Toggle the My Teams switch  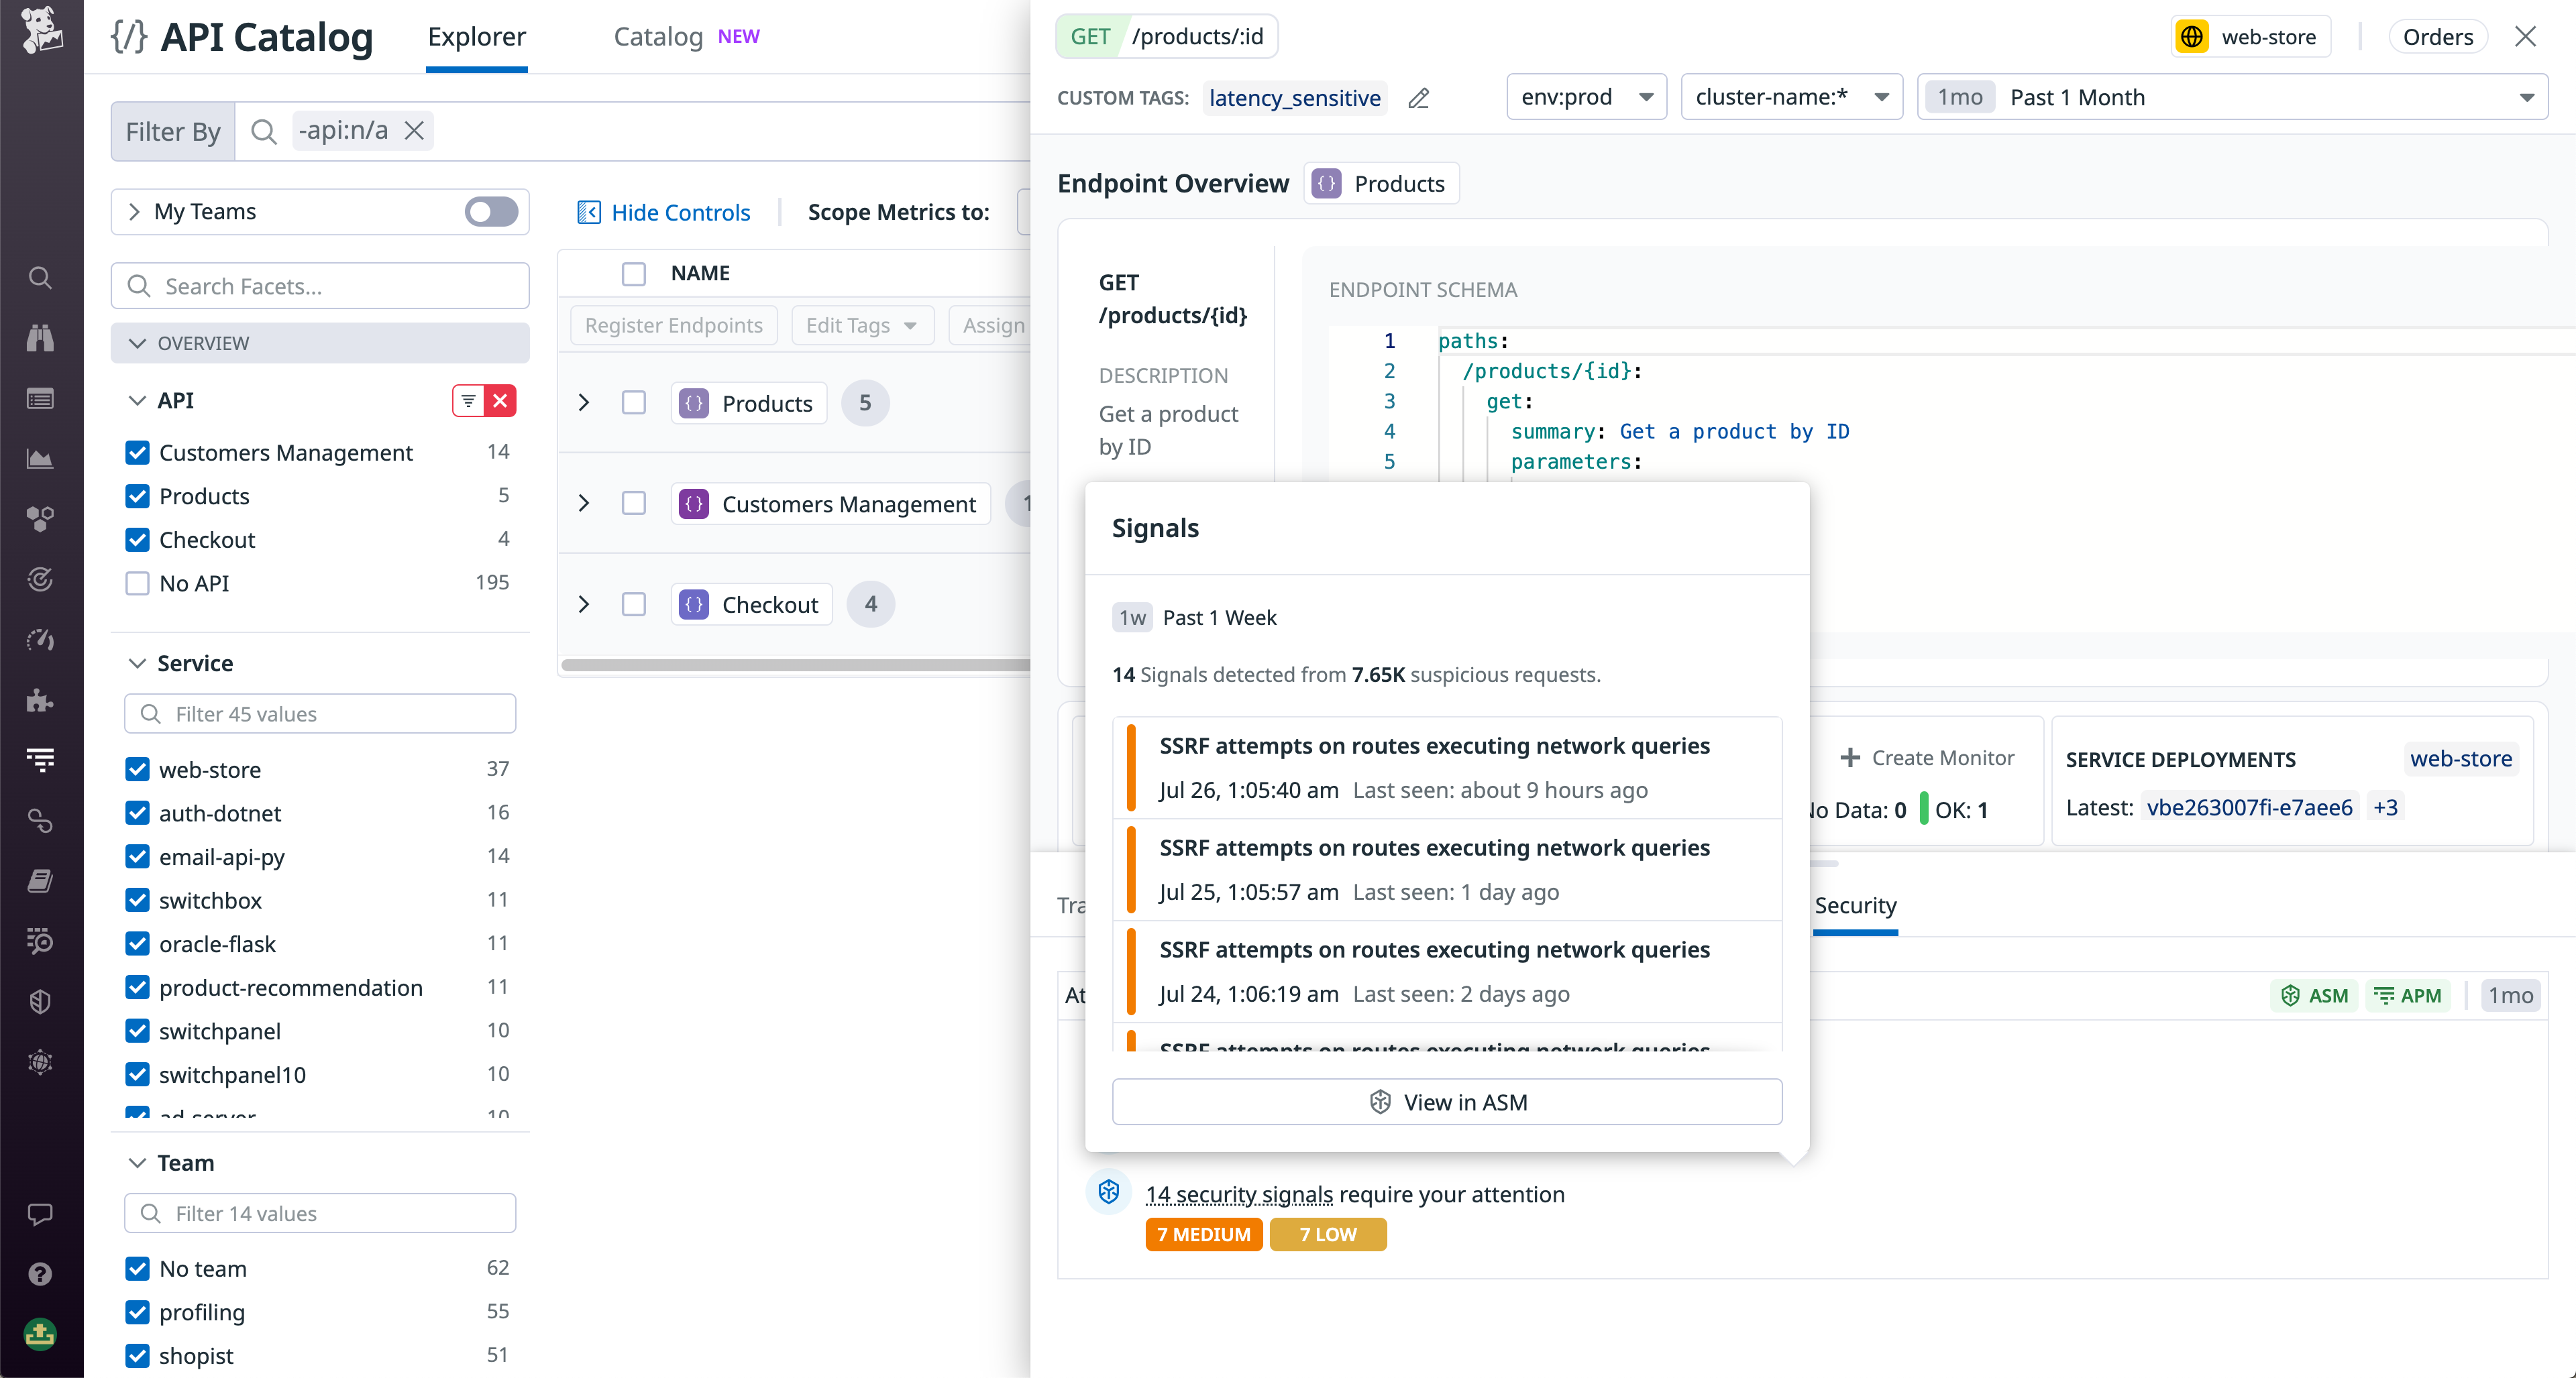490,212
